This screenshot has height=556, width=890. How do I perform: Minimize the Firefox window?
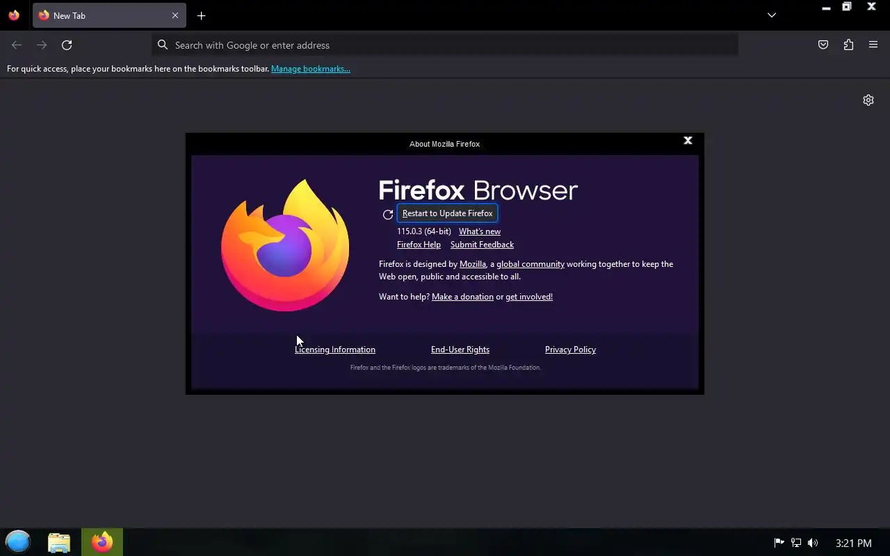point(826,8)
